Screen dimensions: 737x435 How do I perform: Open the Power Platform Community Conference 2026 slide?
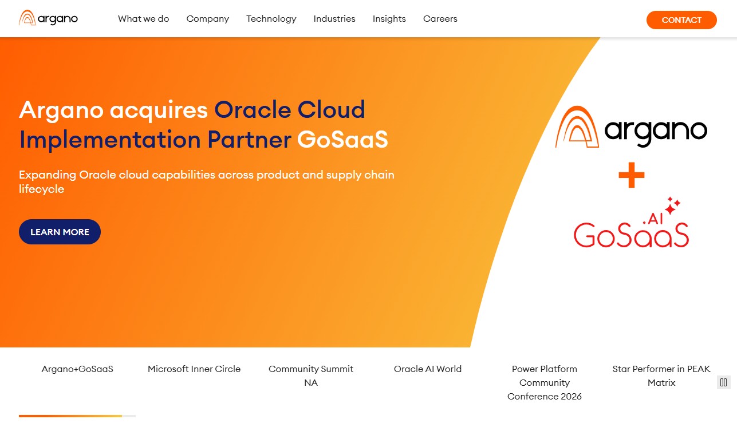point(545,383)
